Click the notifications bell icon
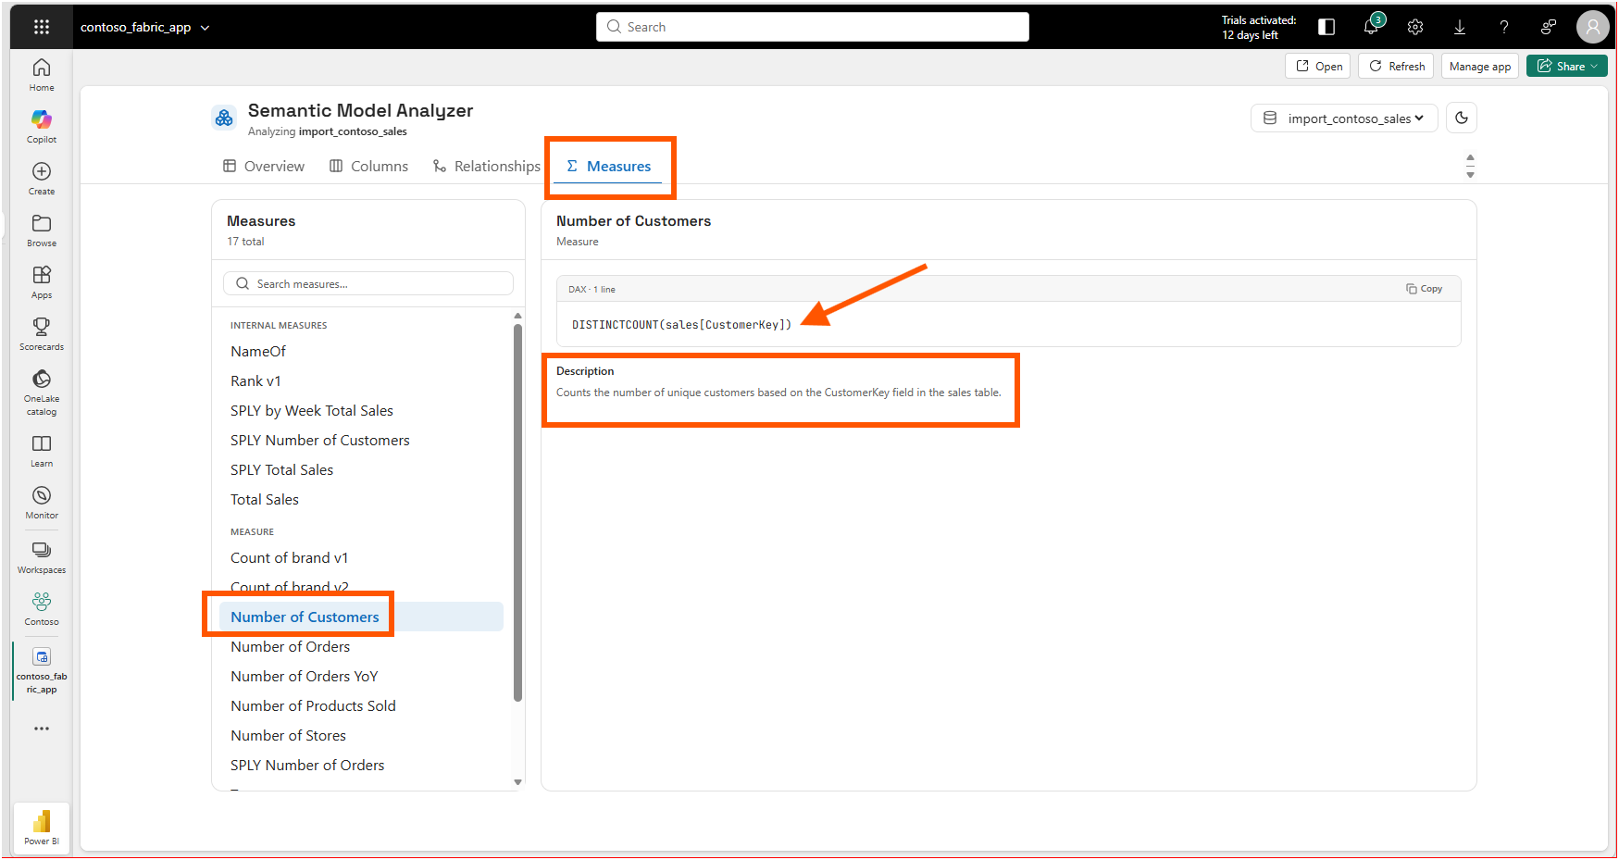Image resolution: width=1619 pixels, height=860 pixels. 1371,27
